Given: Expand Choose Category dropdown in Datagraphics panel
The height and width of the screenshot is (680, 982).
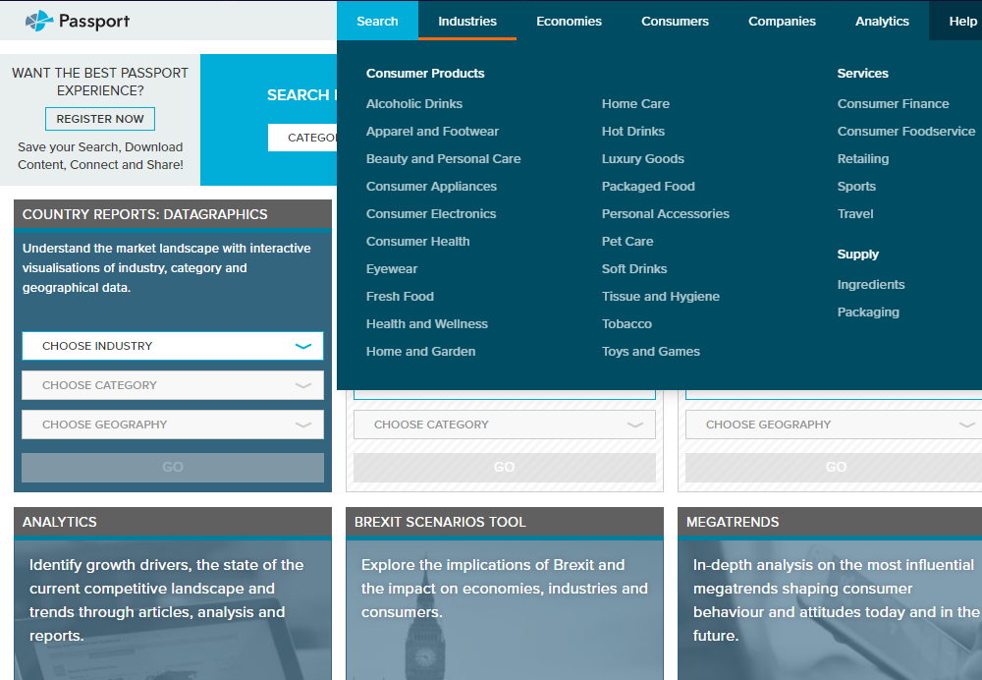Looking at the screenshot, I should (x=173, y=385).
